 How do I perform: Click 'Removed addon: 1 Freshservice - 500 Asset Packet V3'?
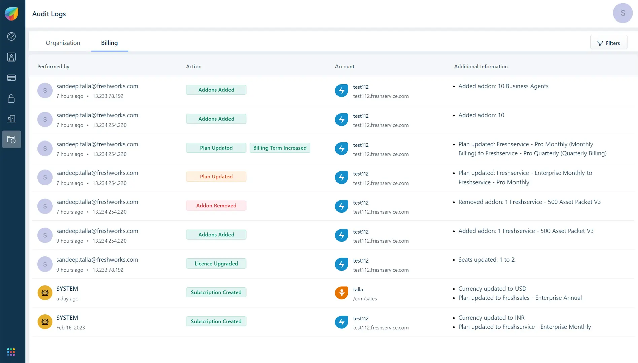click(529, 202)
